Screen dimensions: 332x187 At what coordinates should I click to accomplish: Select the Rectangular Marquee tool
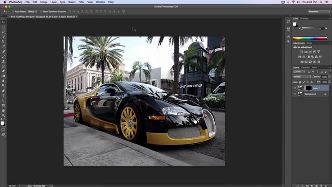(x=3, y=27)
